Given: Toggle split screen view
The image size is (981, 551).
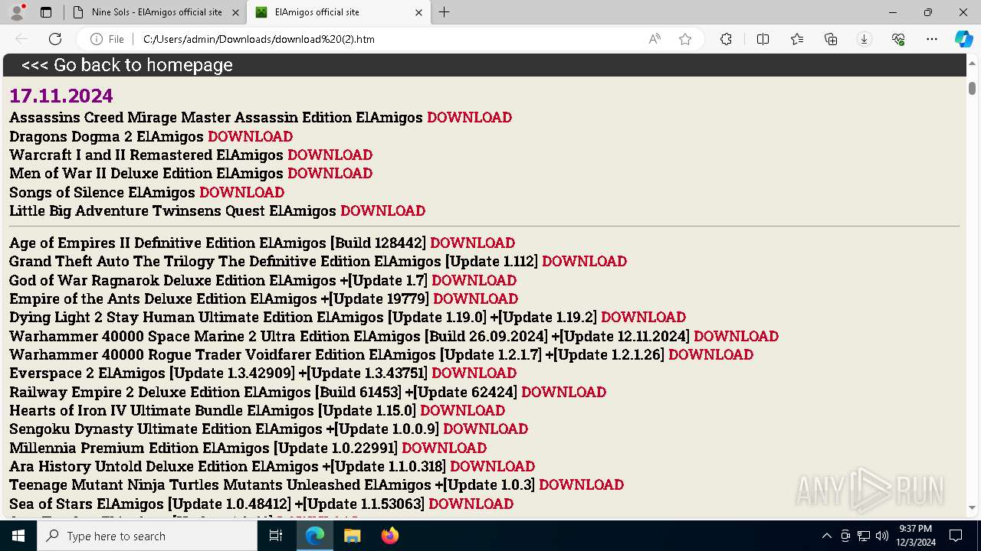Looking at the screenshot, I should [x=763, y=39].
